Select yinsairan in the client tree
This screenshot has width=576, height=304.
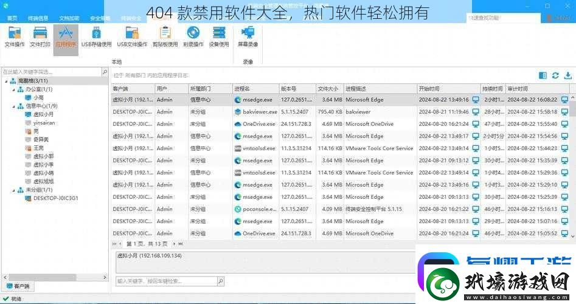(44, 123)
